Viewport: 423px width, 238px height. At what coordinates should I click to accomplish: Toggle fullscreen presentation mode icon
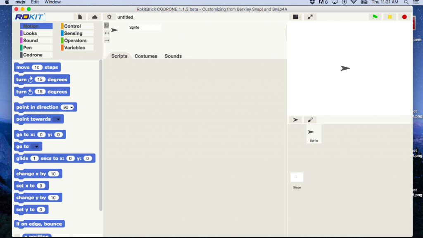pyautogui.click(x=310, y=17)
